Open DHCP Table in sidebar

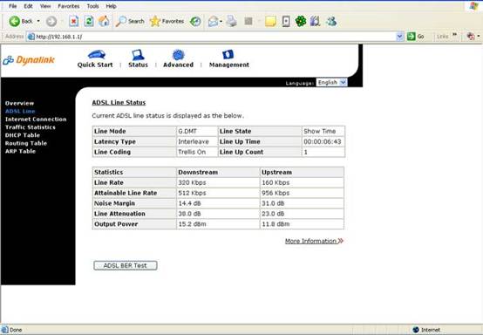point(22,135)
